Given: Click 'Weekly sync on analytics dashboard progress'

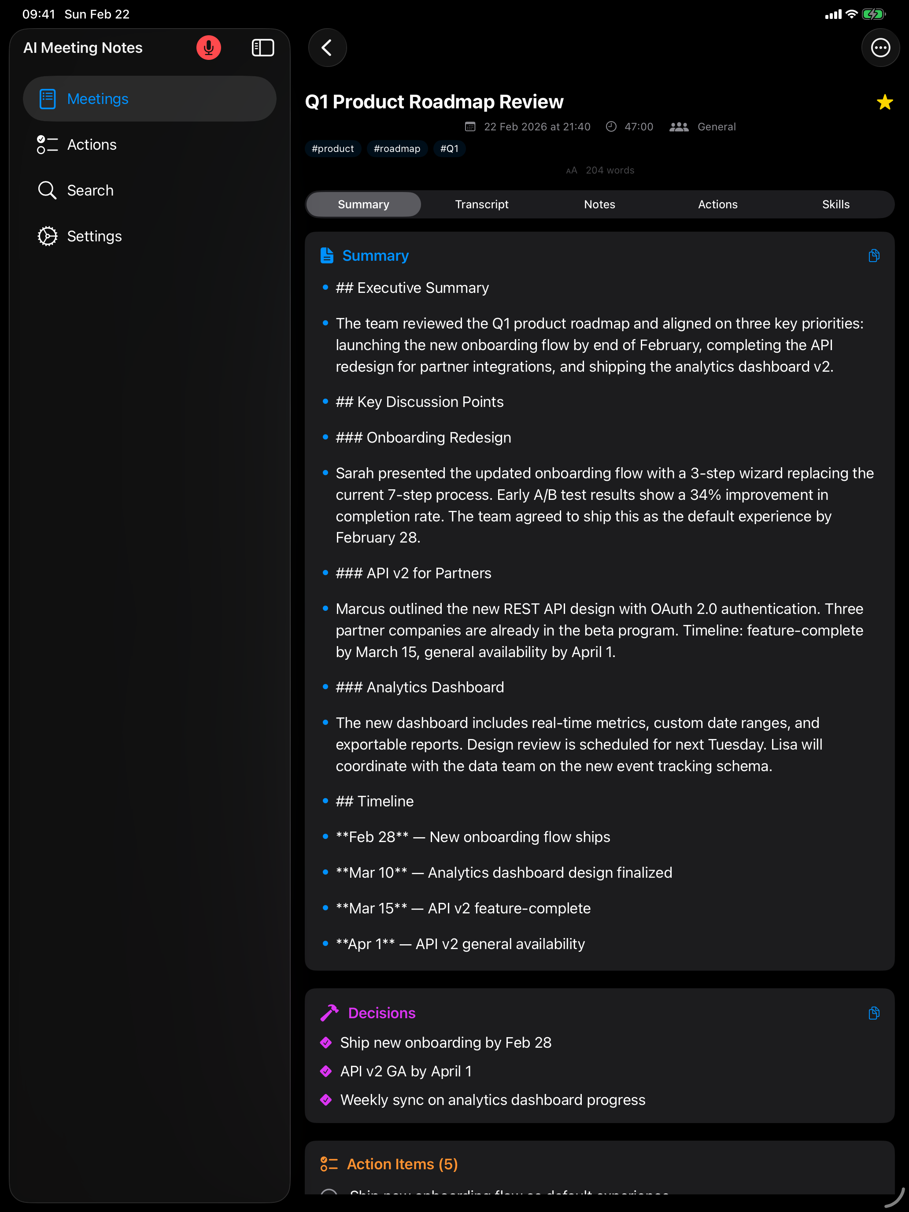Looking at the screenshot, I should [x=492, y=1100].
